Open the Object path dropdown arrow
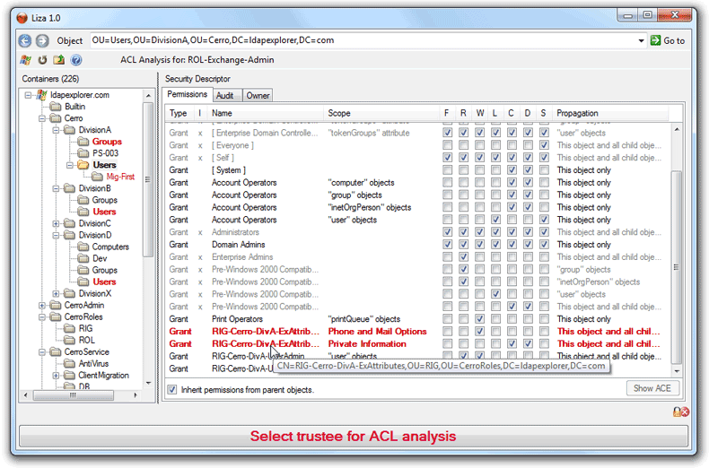709x468 pixels. click(641, 40)
